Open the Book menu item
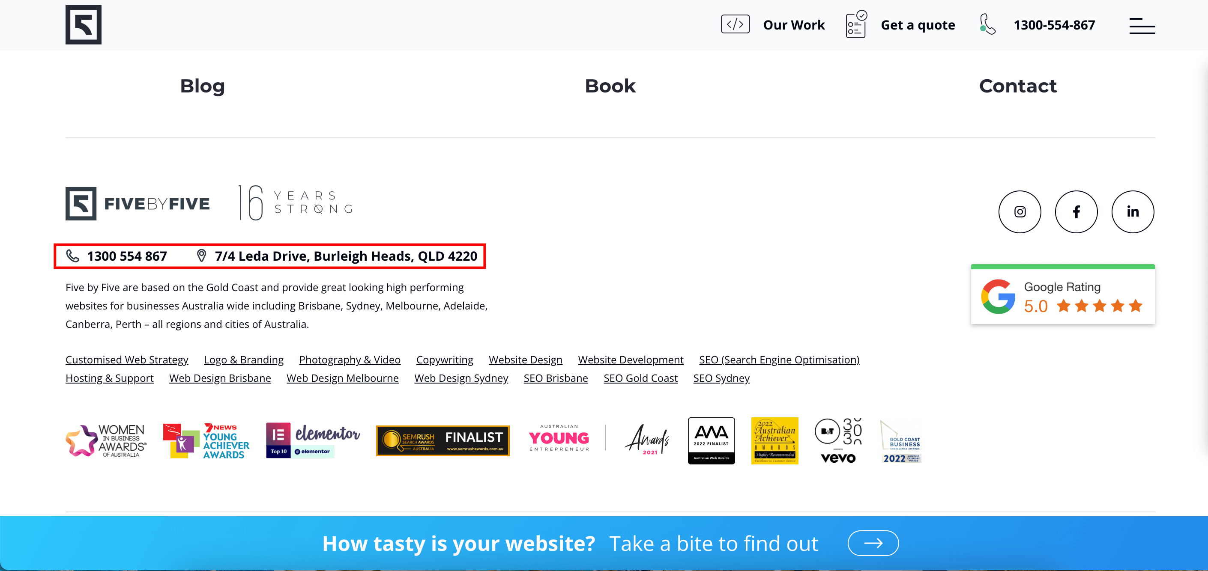1208x571 pixels. pyautogui.click(x=610, y=86)
